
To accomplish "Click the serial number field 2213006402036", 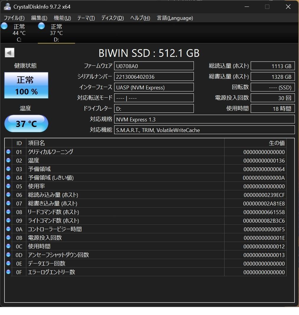I will click(x=154, y=77).
